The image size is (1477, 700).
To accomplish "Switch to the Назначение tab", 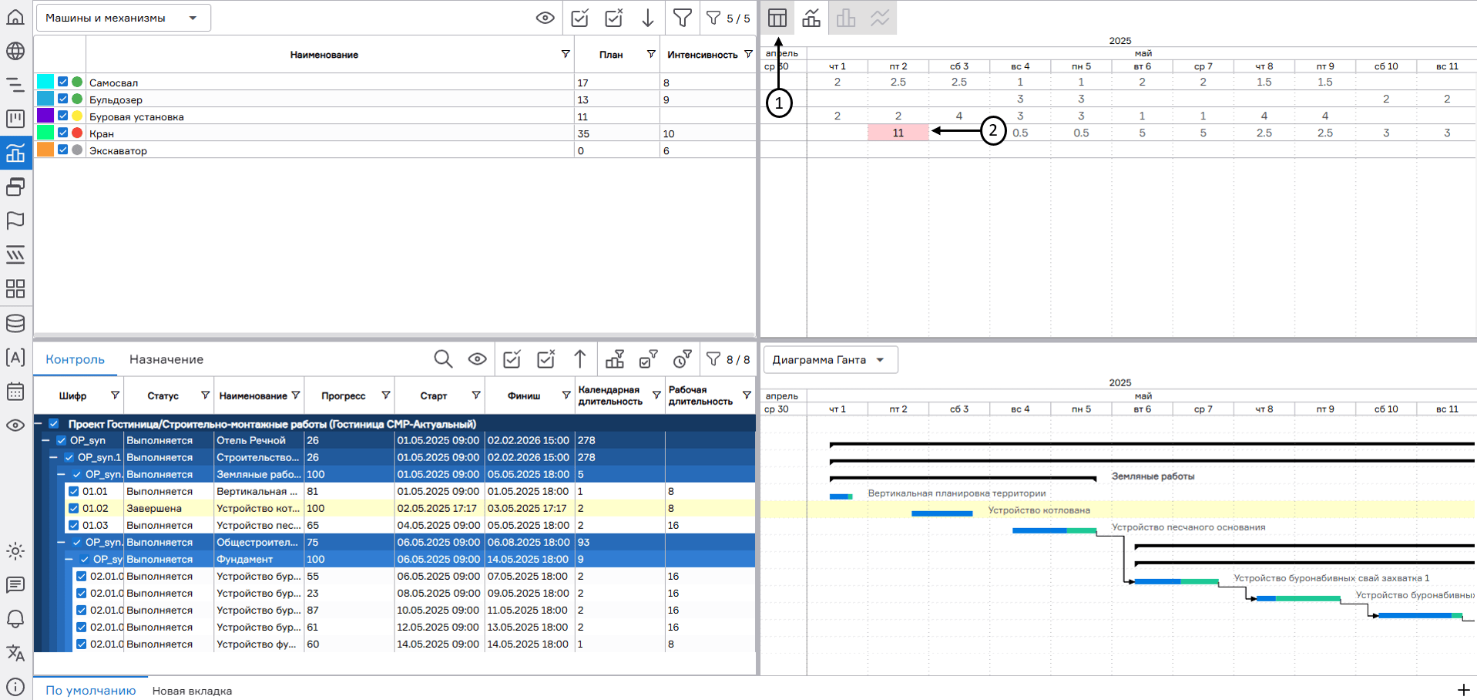I will tap(166, 359).
